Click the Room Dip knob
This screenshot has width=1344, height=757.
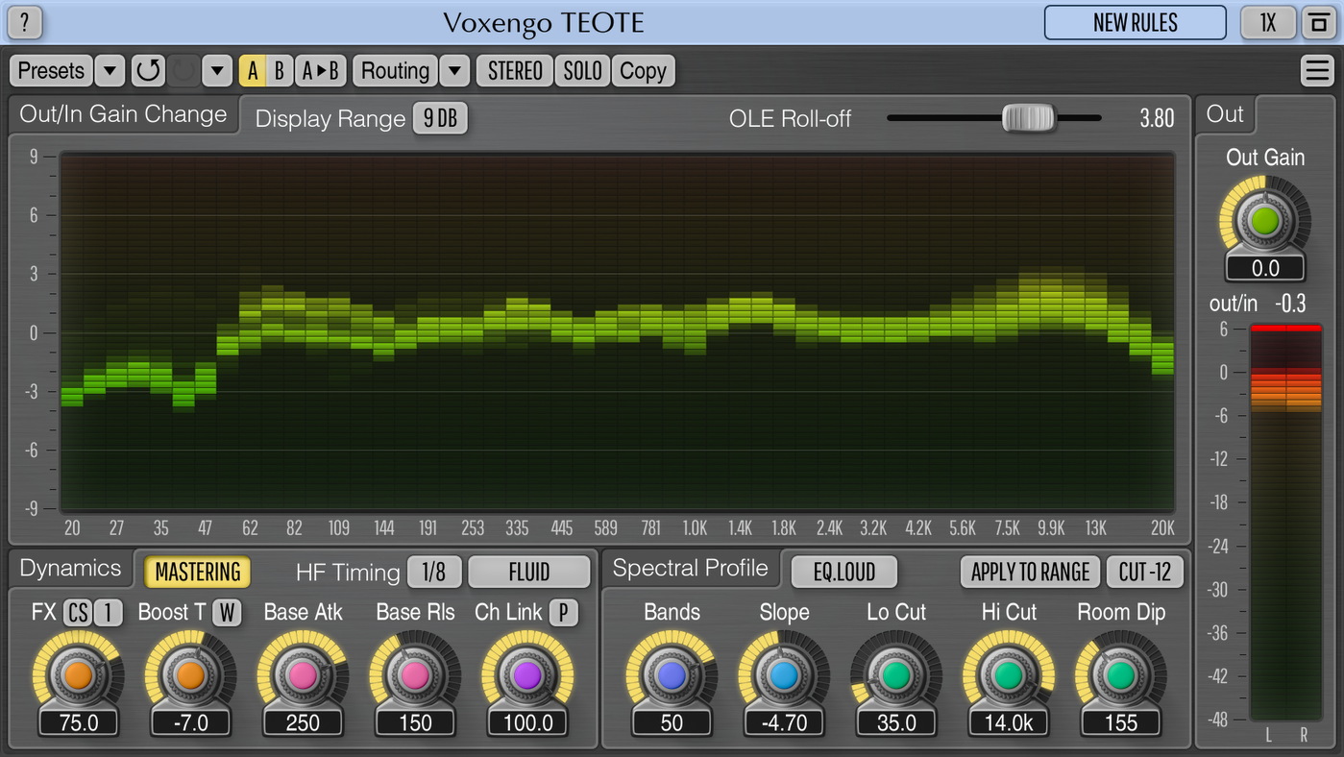(x=1121, y=675)
